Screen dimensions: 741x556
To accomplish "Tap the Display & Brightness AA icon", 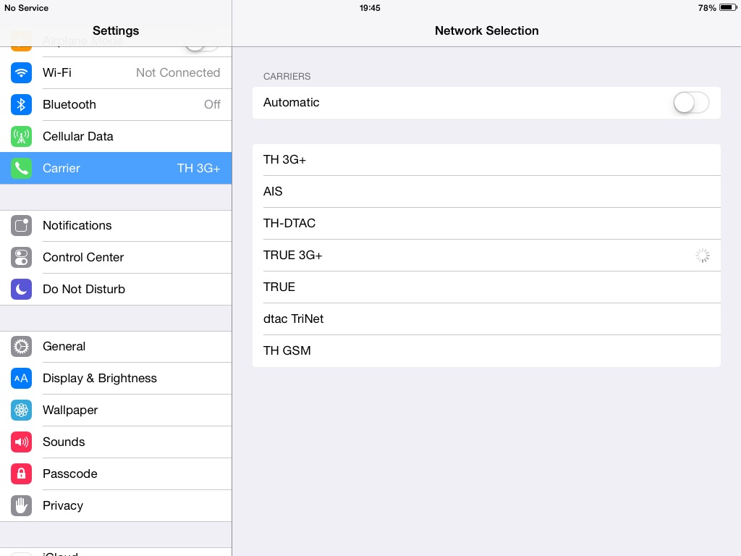I will [x=21, y=378].
